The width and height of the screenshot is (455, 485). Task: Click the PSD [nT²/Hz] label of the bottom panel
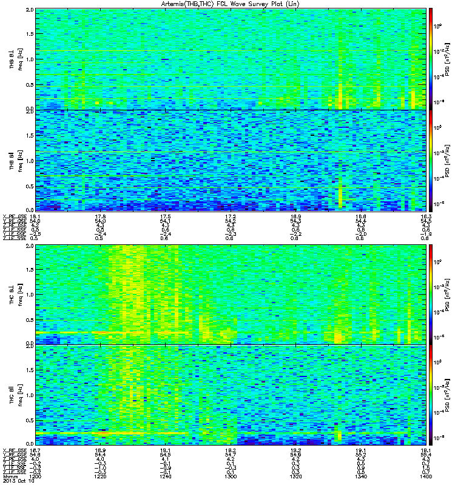click(x=447, y=395)
